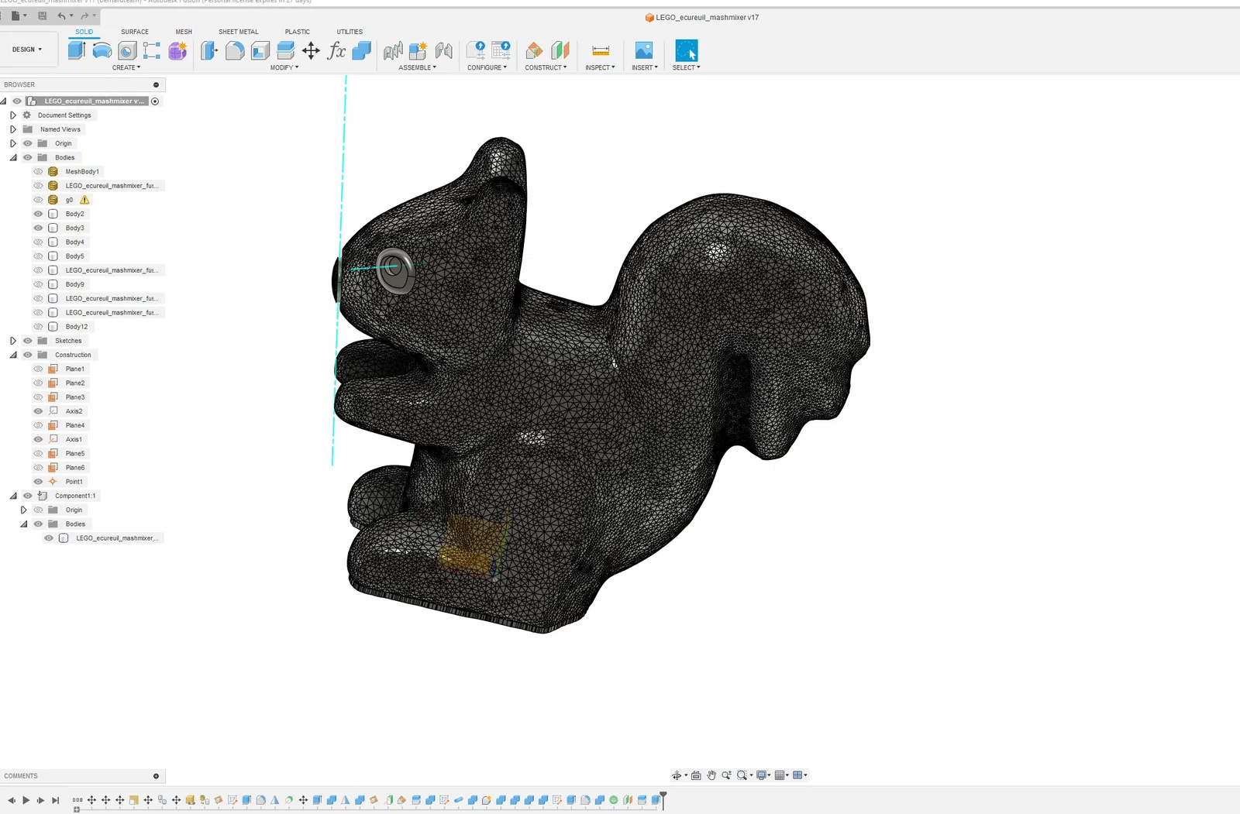Expand the Named Views node
The image size is (1240, 814).
(13, 129)
